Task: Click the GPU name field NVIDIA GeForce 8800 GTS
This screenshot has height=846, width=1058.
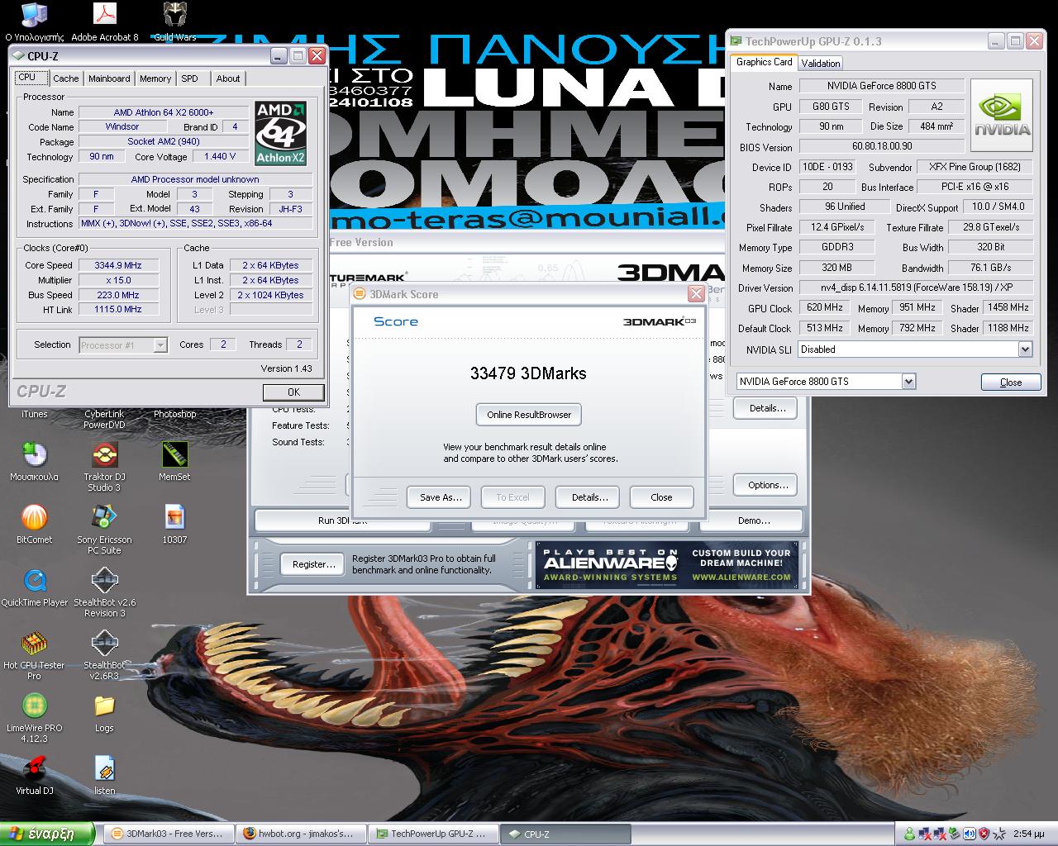Action: coord(881,86)
